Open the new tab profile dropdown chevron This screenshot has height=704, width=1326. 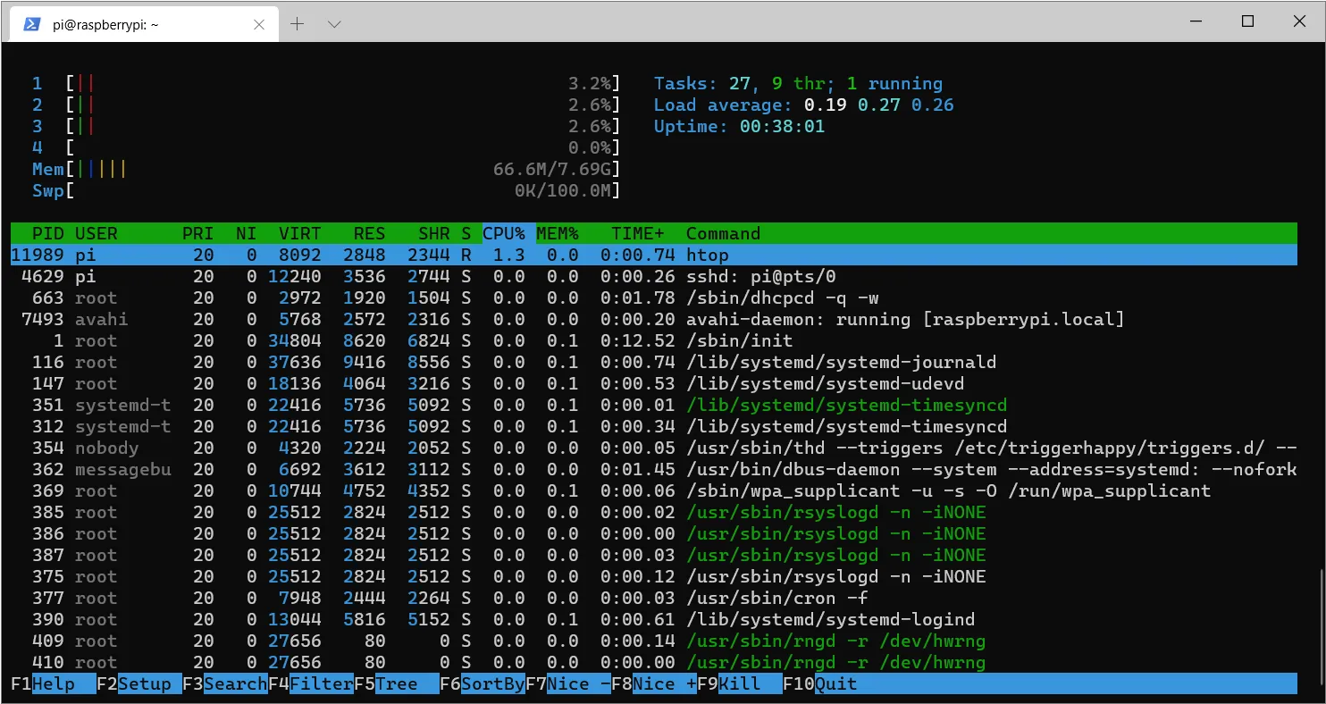(x=334, y=24)
